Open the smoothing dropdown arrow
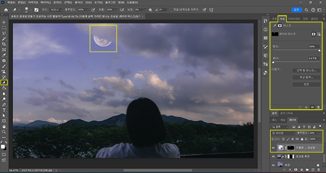 144,10
